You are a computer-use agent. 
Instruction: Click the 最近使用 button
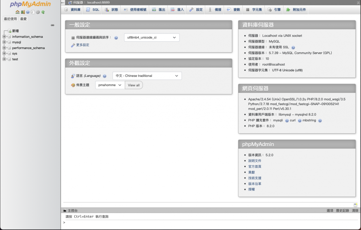click(x=10, y=19)
